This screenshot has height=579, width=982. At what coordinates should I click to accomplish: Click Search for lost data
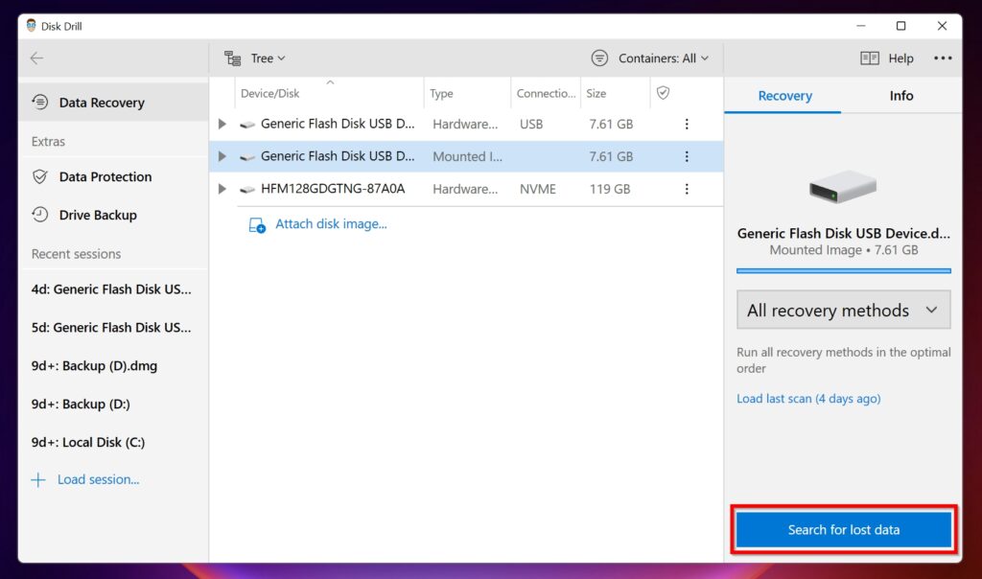pos(843,529)
